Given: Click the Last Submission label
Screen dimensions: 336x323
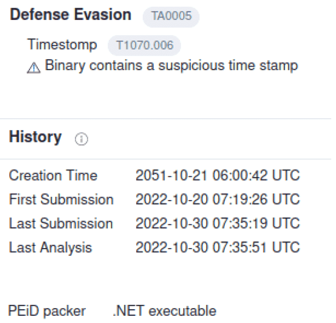Looking at the screenshot, I should (x=61, y=223).
